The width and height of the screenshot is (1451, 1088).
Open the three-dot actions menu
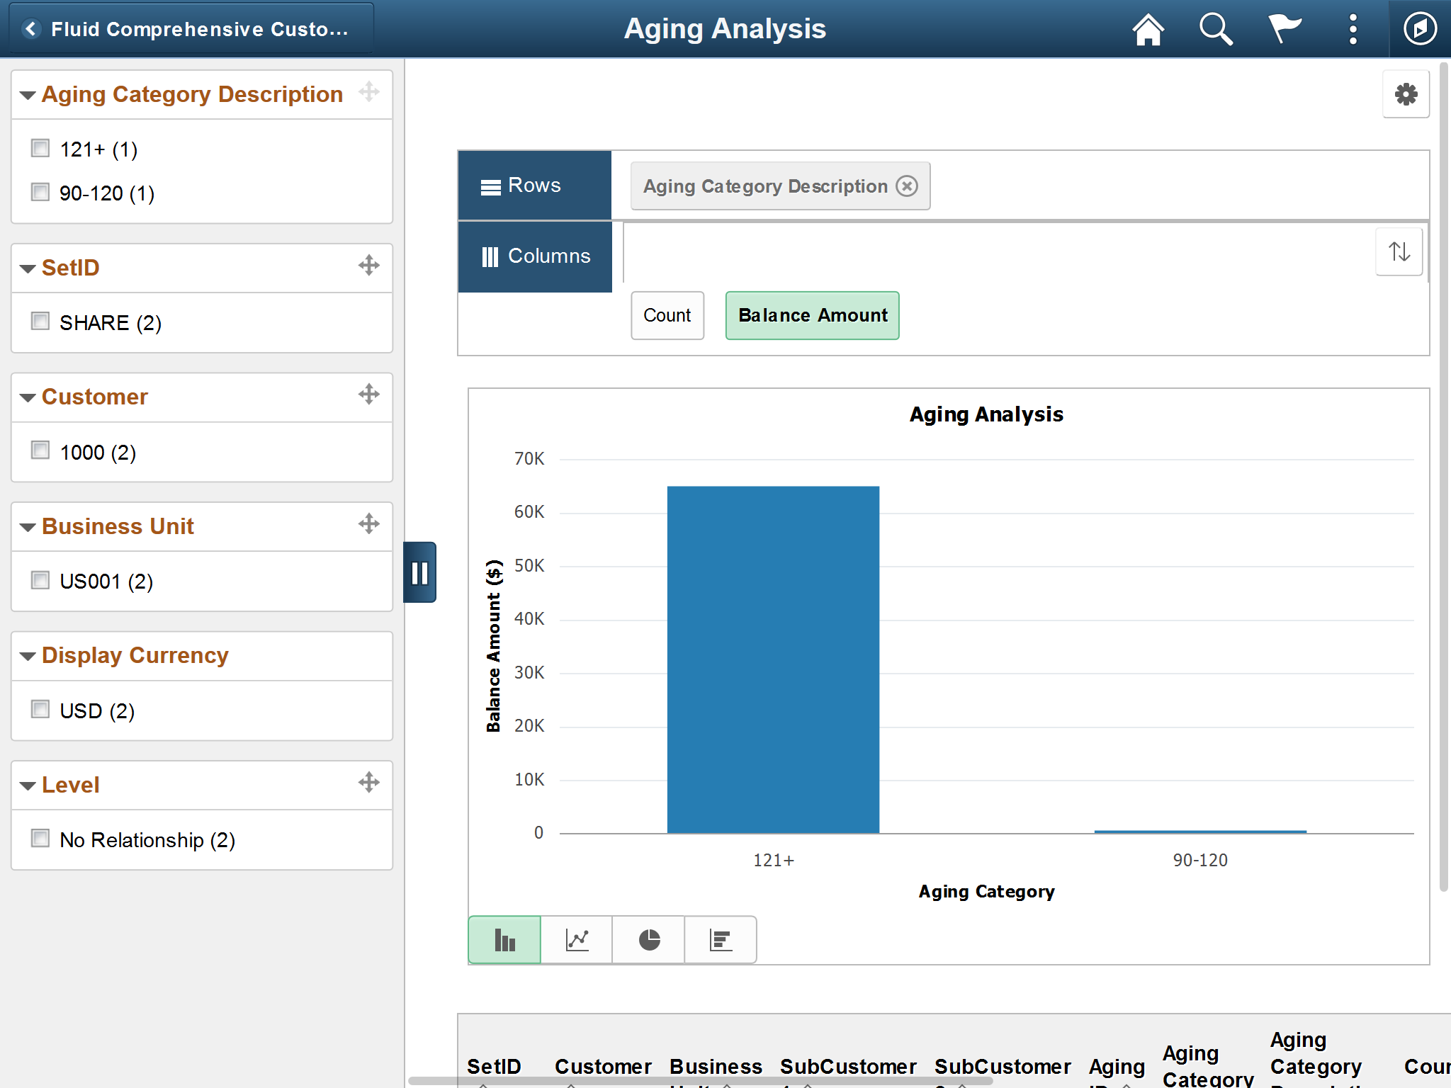point(1353,30)
